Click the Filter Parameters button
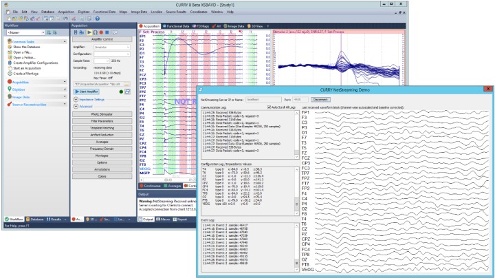The width and height of the screenshot is (495, 278). pyautogui.click(x=102, y=121)
